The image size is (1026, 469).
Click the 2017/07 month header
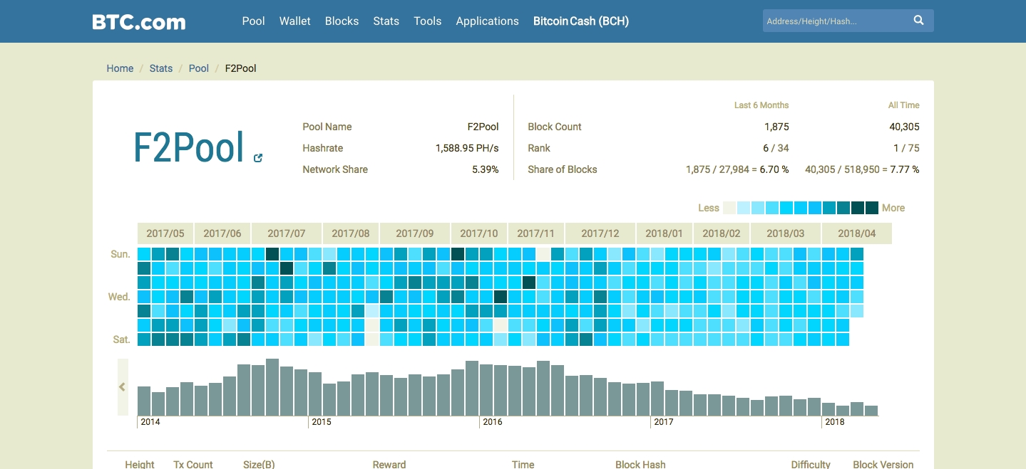(x=287, y=233)
